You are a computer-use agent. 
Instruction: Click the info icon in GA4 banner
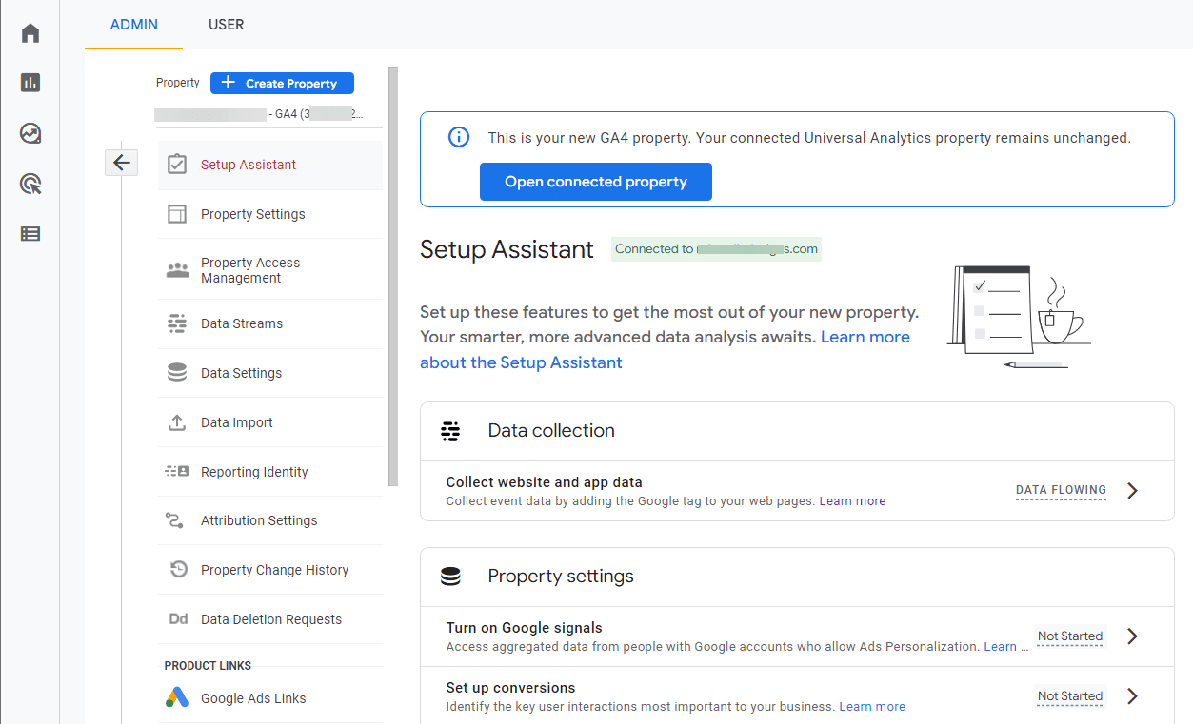(x=459, y=138)
